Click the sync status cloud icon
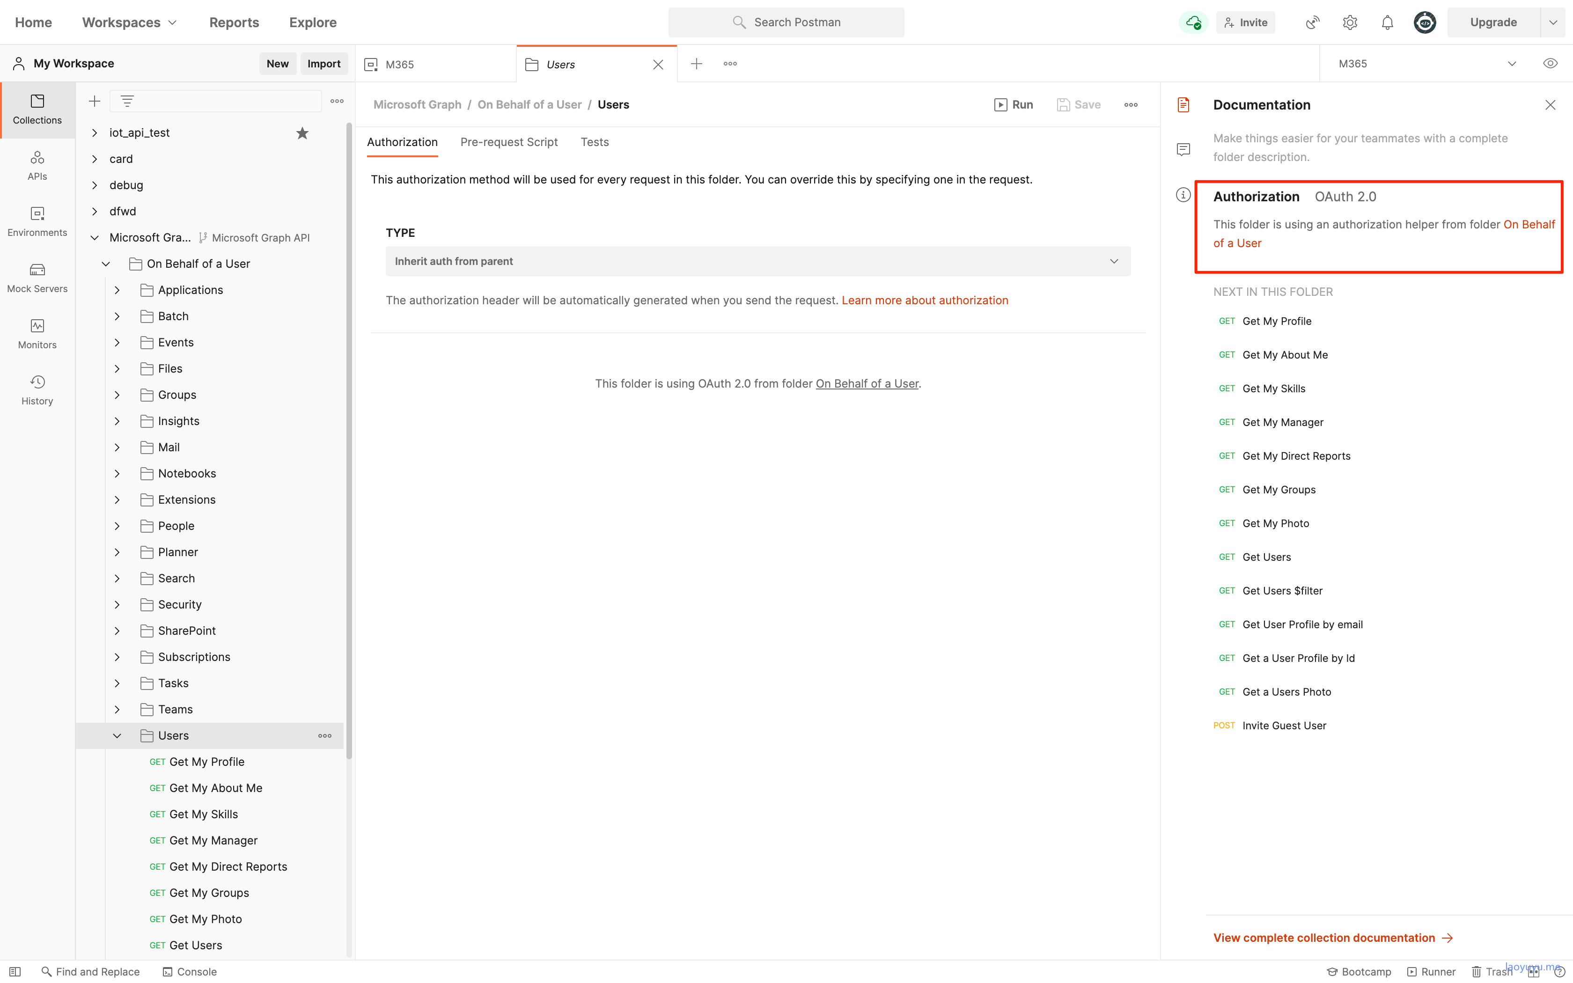This screenshot has width=1573, height=983. [x=1193, y=22]
